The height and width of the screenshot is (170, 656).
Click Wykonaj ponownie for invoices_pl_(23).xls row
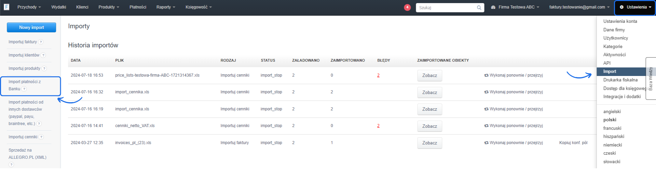tap(514, 143)
